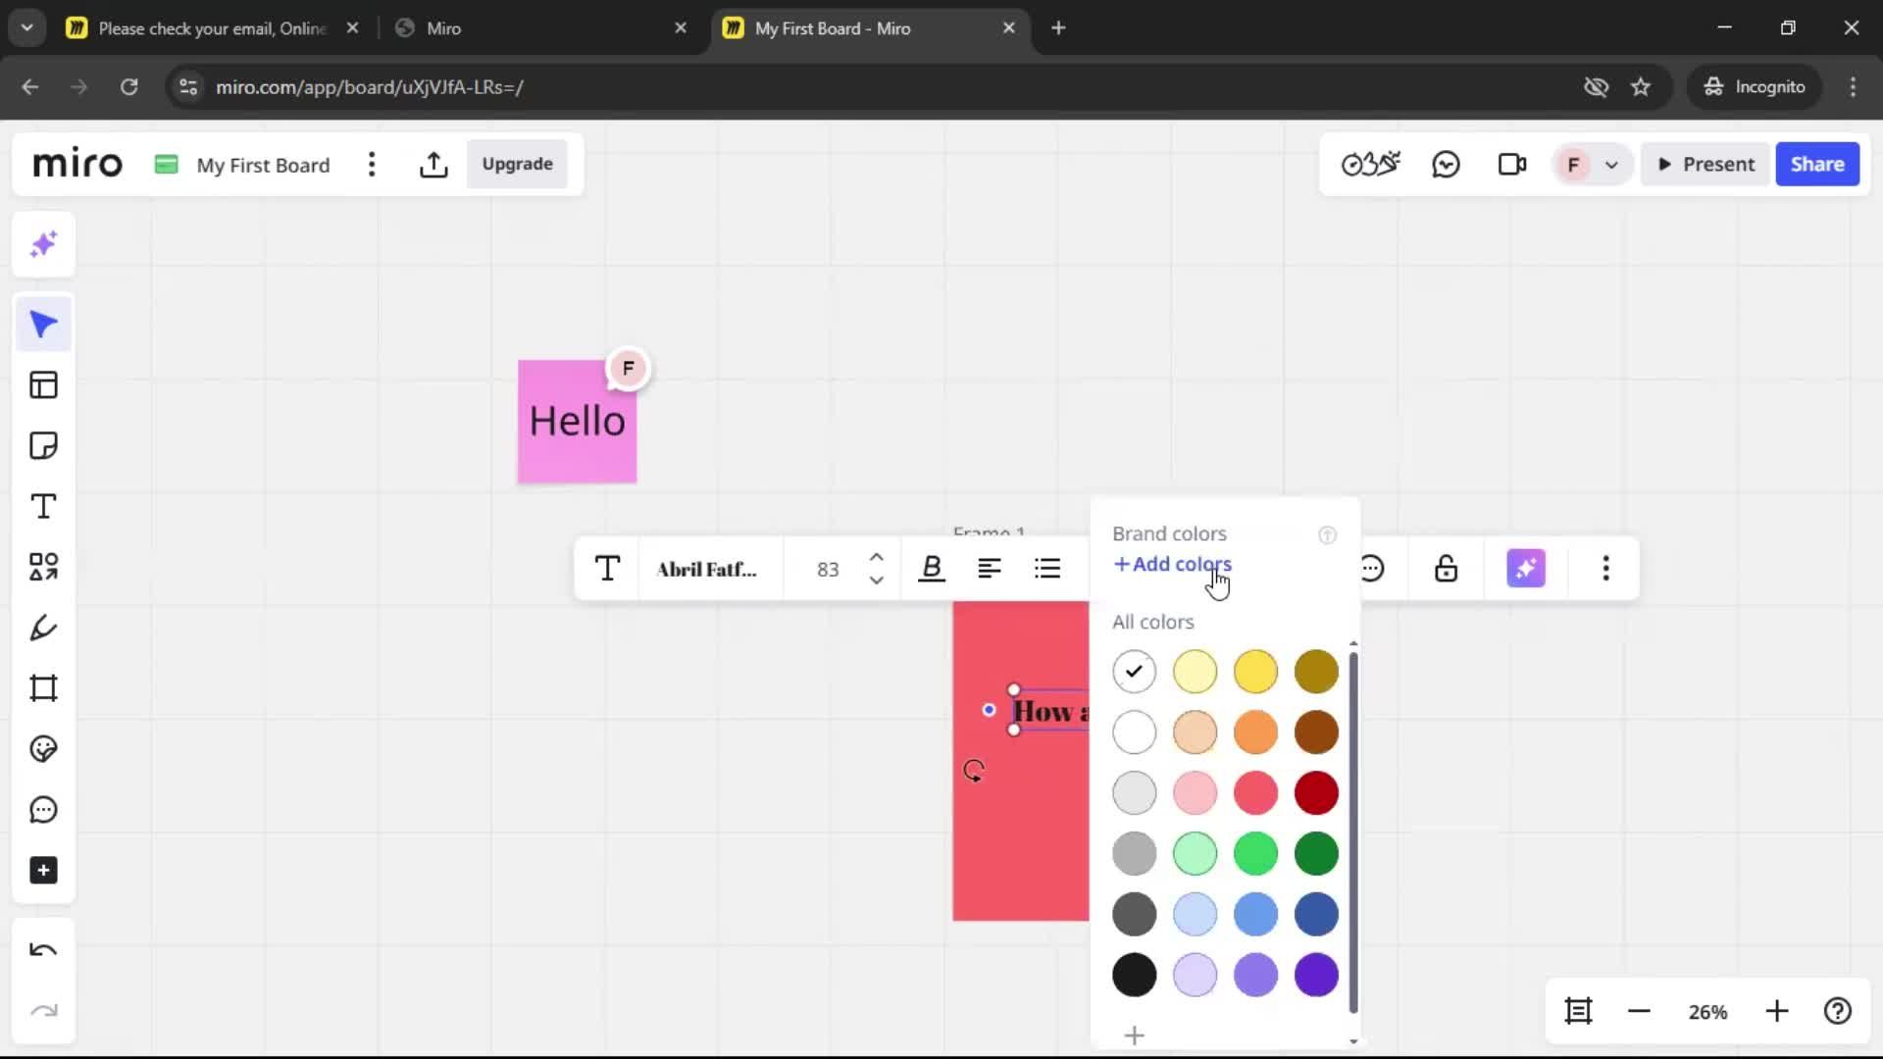Open browser three-dot menu
The width and height of the screenshot is (1883, 1059).
tap(1853, 86)
